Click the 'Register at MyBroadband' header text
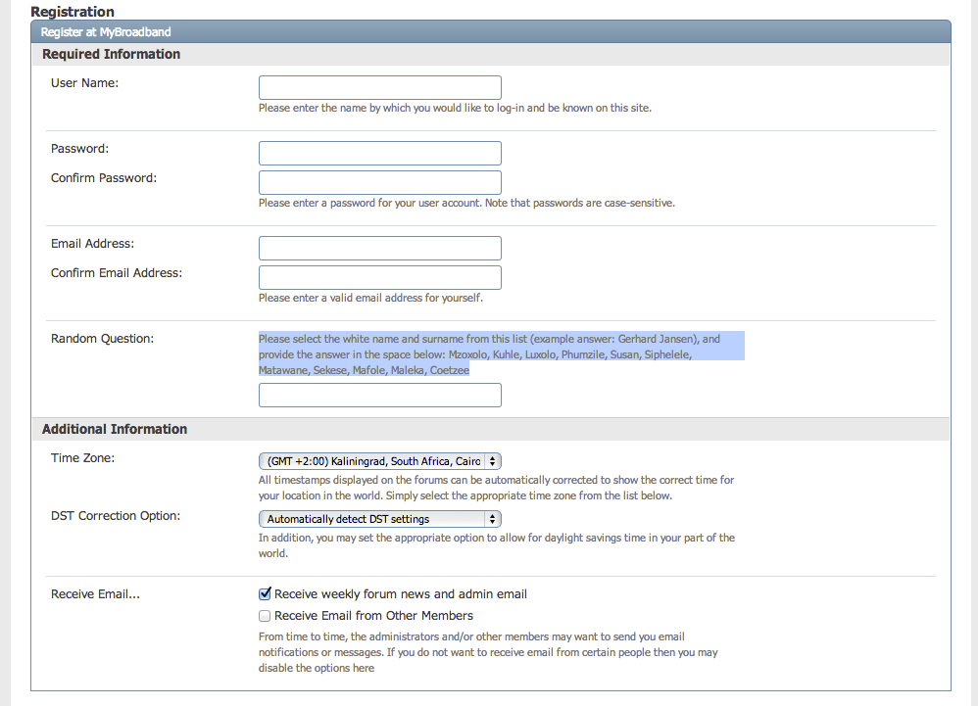The width and height of the screenshot is (978, 706). coord(106,31)
